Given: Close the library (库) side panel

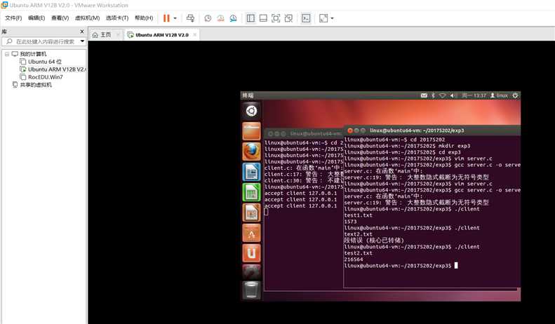Looking at the screenshot, I should [x=82, y=32].
